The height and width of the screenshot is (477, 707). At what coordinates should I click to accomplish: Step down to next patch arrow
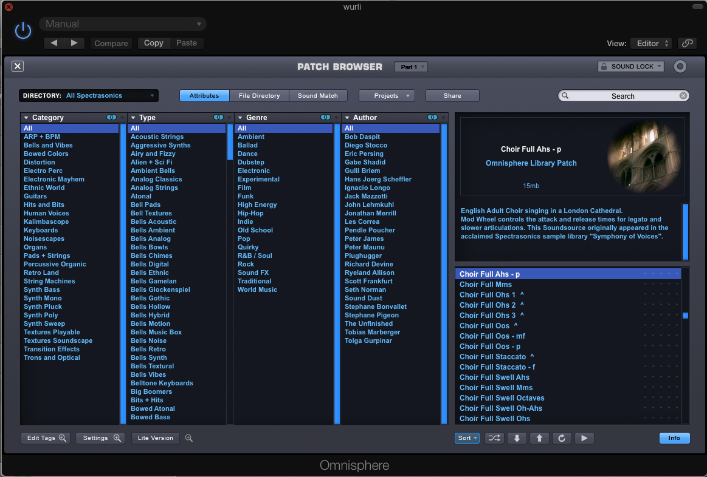pyautogui.click(x=517, y=438)
